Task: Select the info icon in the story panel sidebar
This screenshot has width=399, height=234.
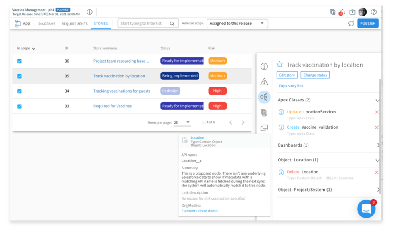Action: click(264, 67)
